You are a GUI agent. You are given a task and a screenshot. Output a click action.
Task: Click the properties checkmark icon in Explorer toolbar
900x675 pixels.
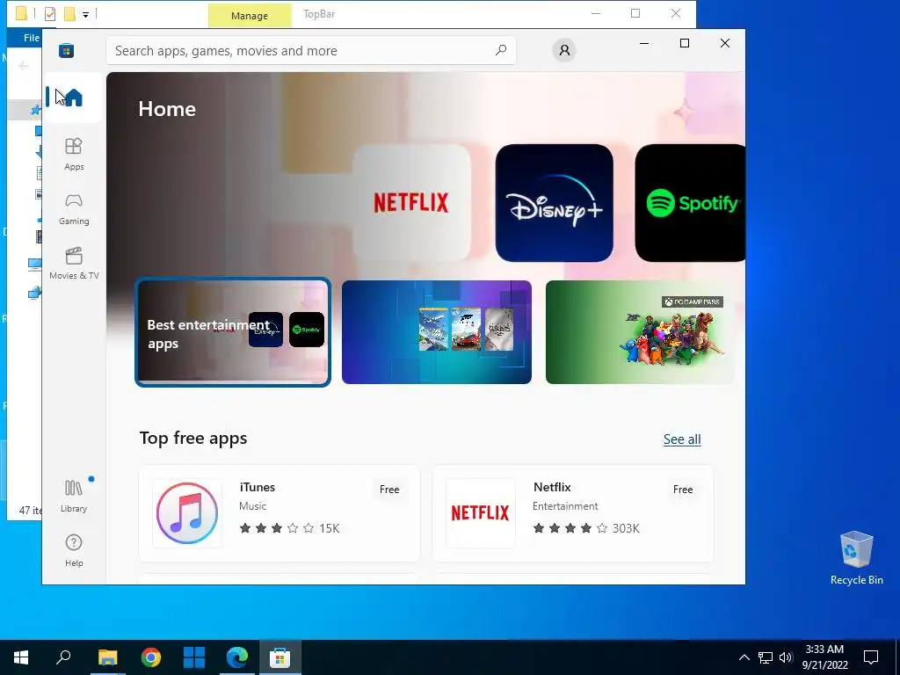coord(50,14)
